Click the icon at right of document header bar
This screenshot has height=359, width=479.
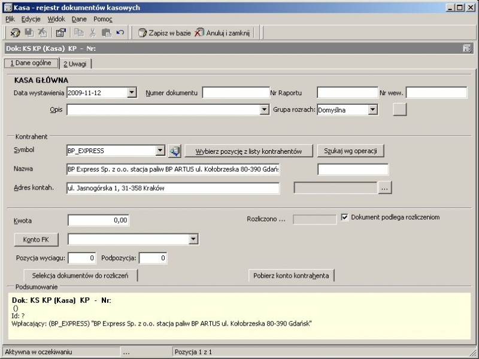point(466,48)
